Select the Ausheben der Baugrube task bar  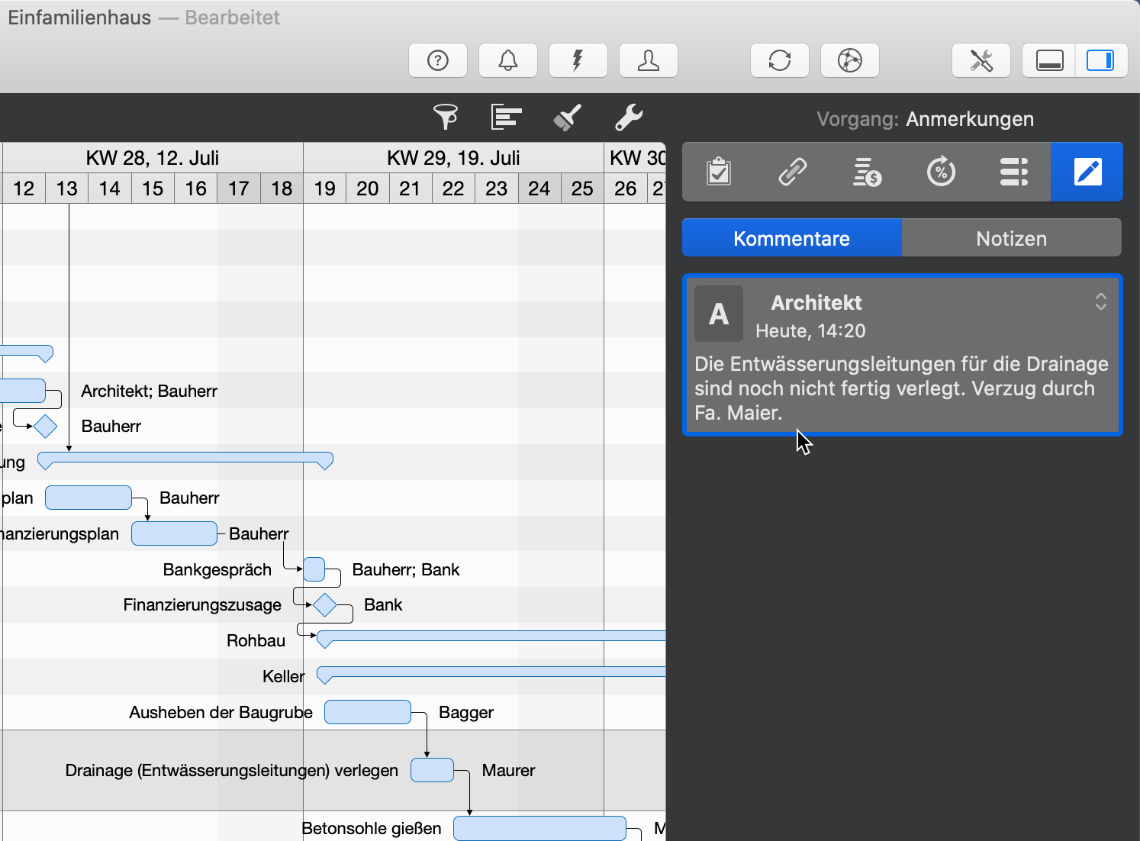point(368,712)
